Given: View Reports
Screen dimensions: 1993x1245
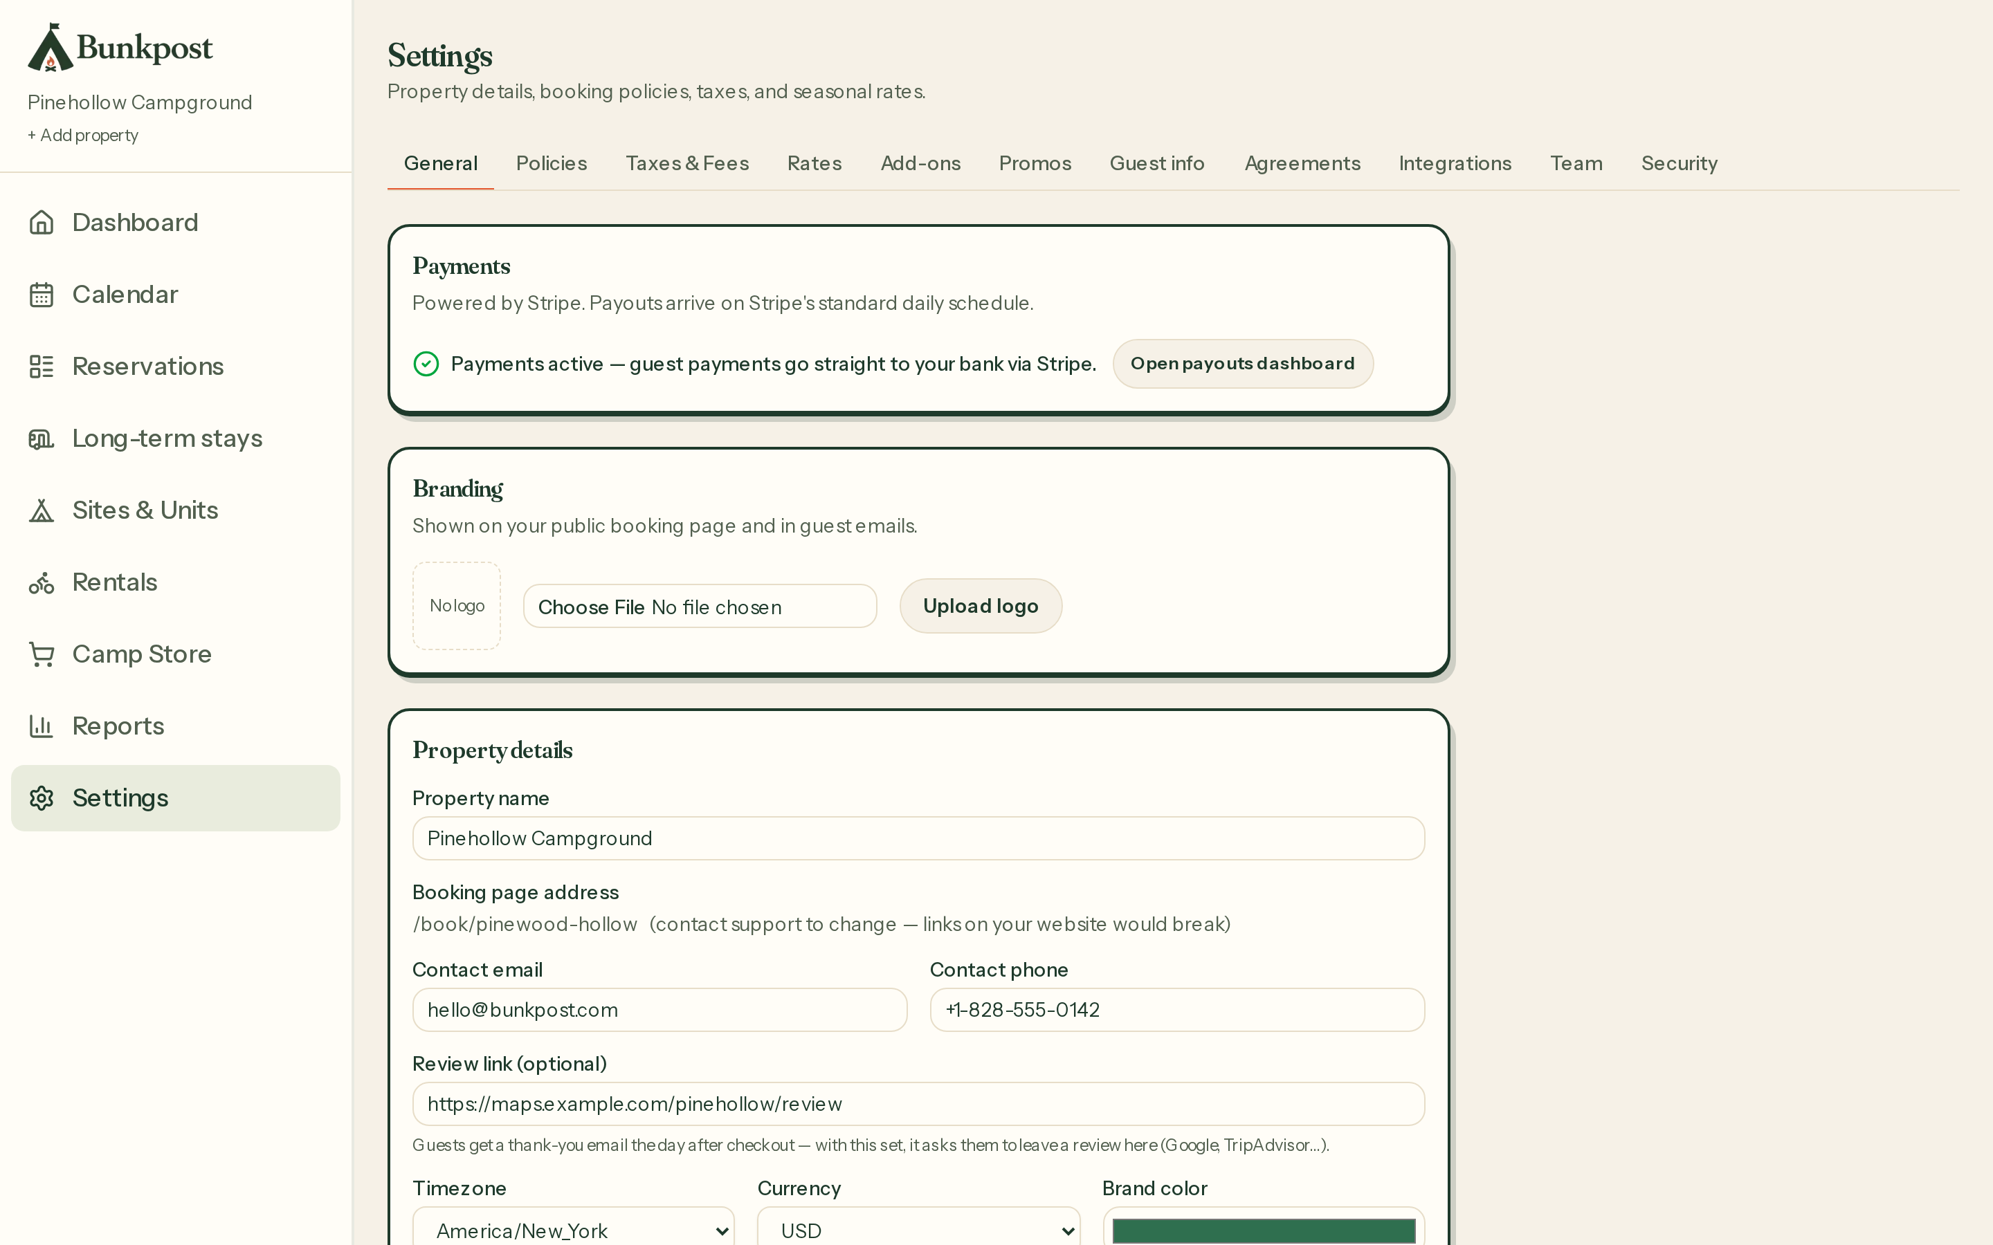Looking at the screenshot, I should [x=175, y=726].
